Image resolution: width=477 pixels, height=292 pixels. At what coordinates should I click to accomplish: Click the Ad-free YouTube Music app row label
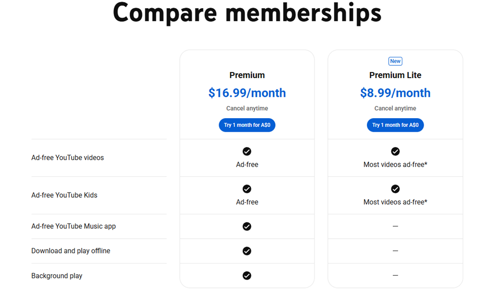pos(73,227)
